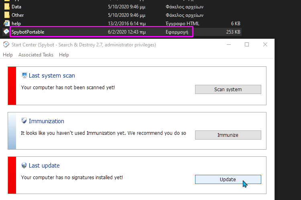301x200 pixels.
Task: Click the monitor icon beside Last system scan
Action: [x=24, y=76]
